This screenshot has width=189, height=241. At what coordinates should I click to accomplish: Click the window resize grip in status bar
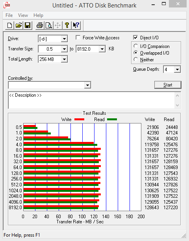coord(184,235)
